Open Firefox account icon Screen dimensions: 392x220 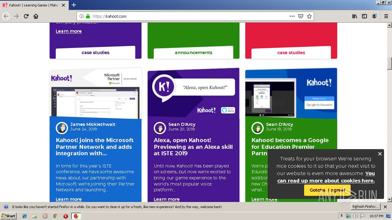[x=374, y=16]
